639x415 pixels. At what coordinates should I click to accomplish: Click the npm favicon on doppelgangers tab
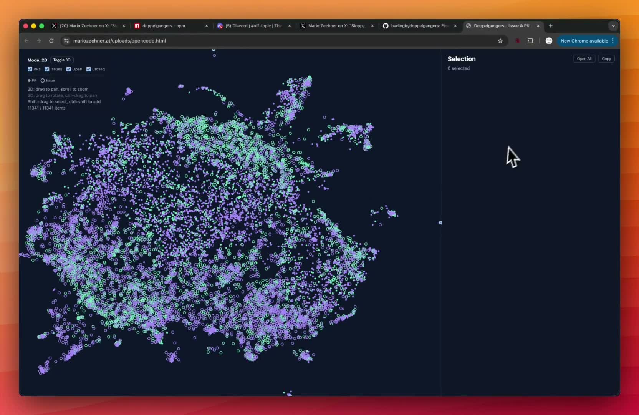[x=137, y=26]
